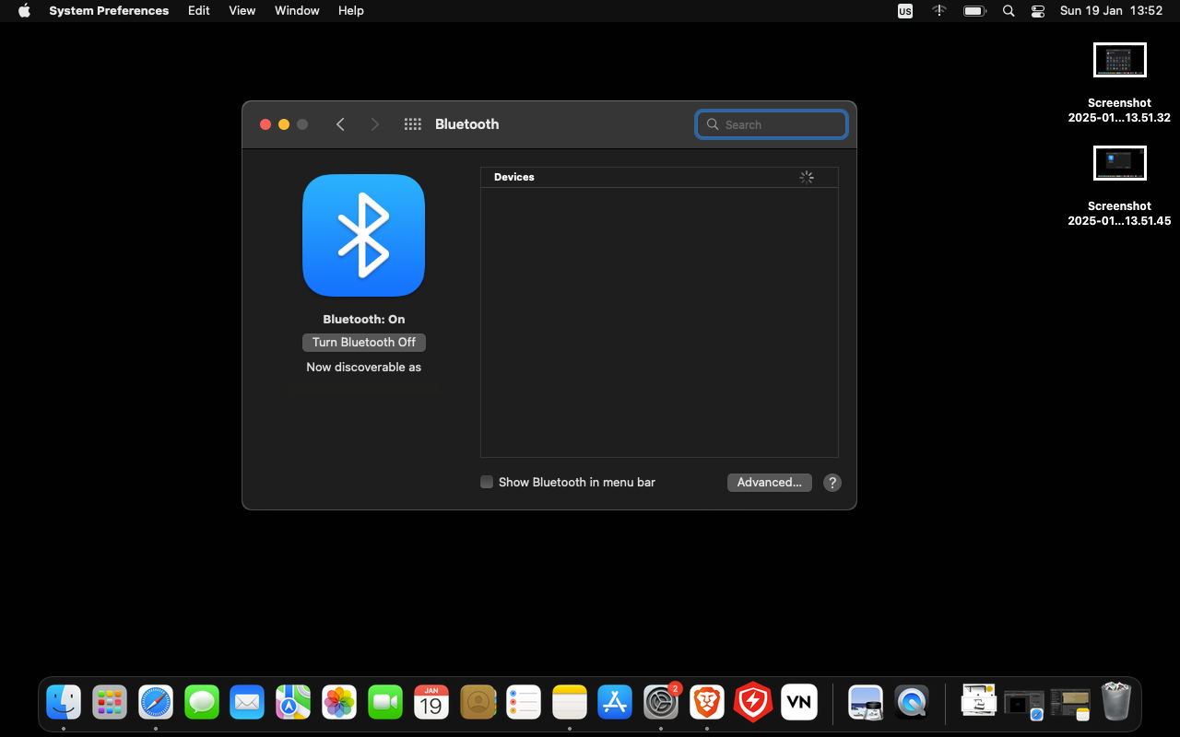Screen dimensions: 1180x737
Task: Open the App Store from the Dock
Action: (x=615, y=702)
